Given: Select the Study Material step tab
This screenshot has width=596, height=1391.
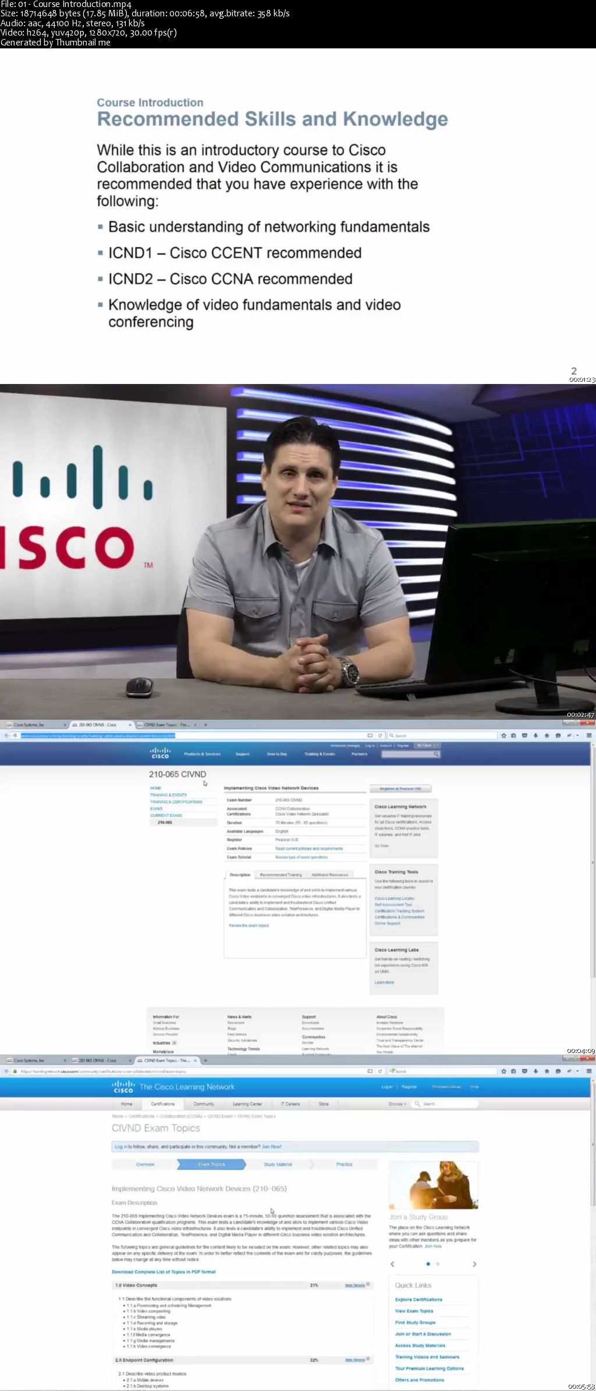Looking at the screenshot, I should [x=278, y=1164].
